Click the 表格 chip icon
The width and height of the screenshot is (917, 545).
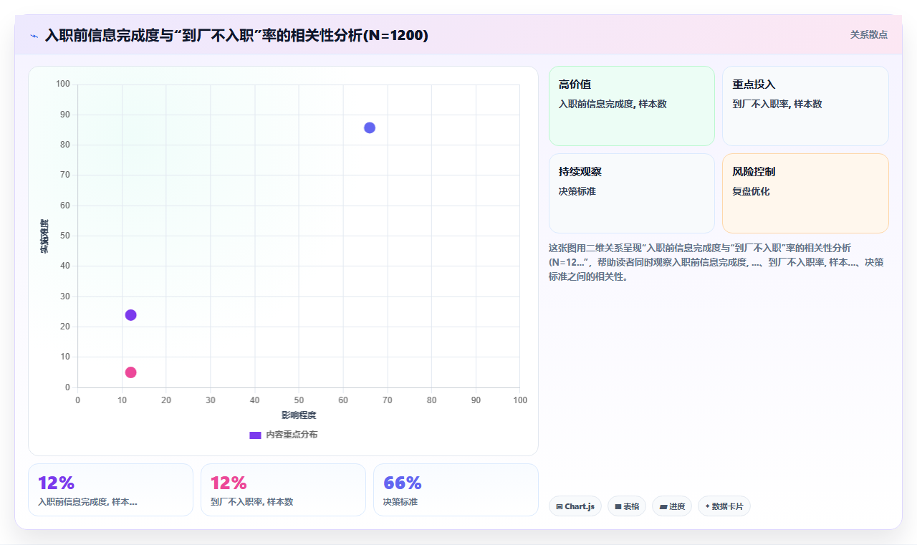click(x=618, y=507)
